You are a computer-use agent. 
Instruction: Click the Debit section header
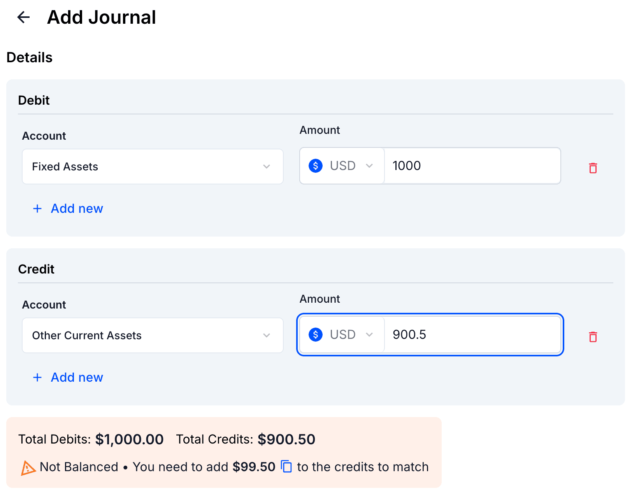pos(34,100)
